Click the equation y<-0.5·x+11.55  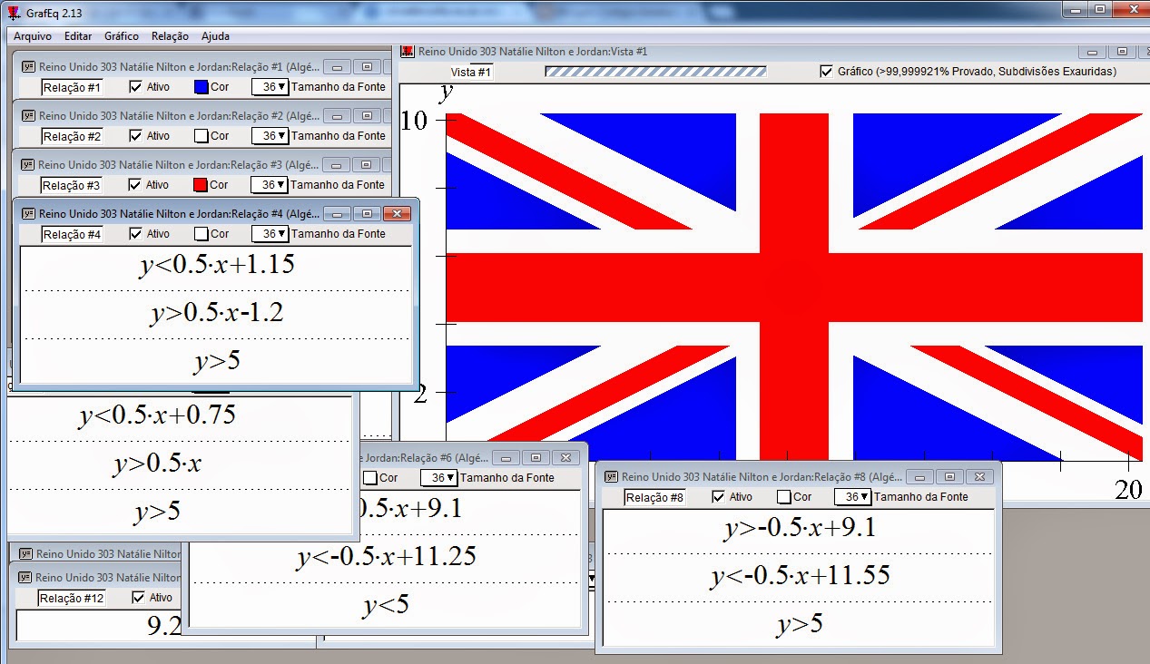coord(800,576)
